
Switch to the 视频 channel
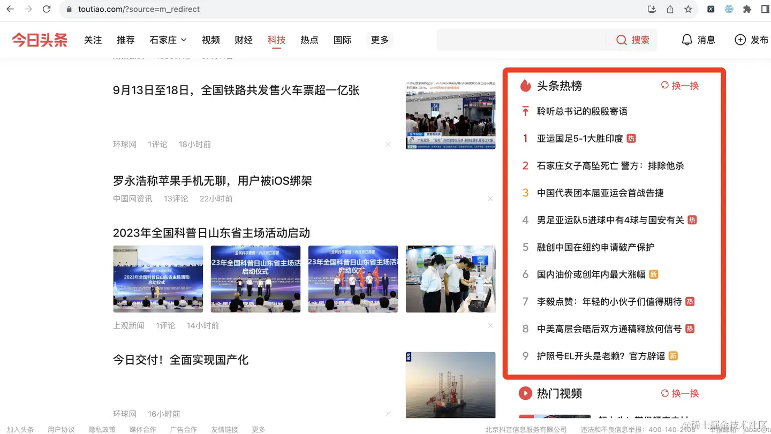point(211,40)
